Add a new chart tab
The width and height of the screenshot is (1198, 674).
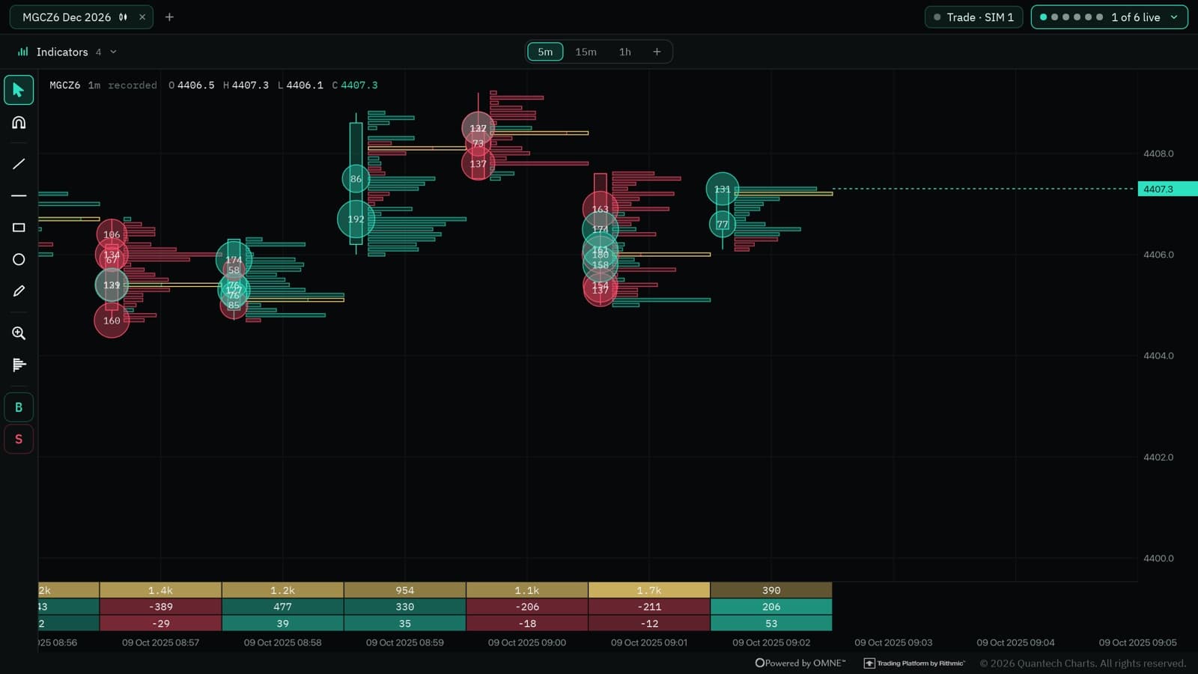[x=169, y=17]
